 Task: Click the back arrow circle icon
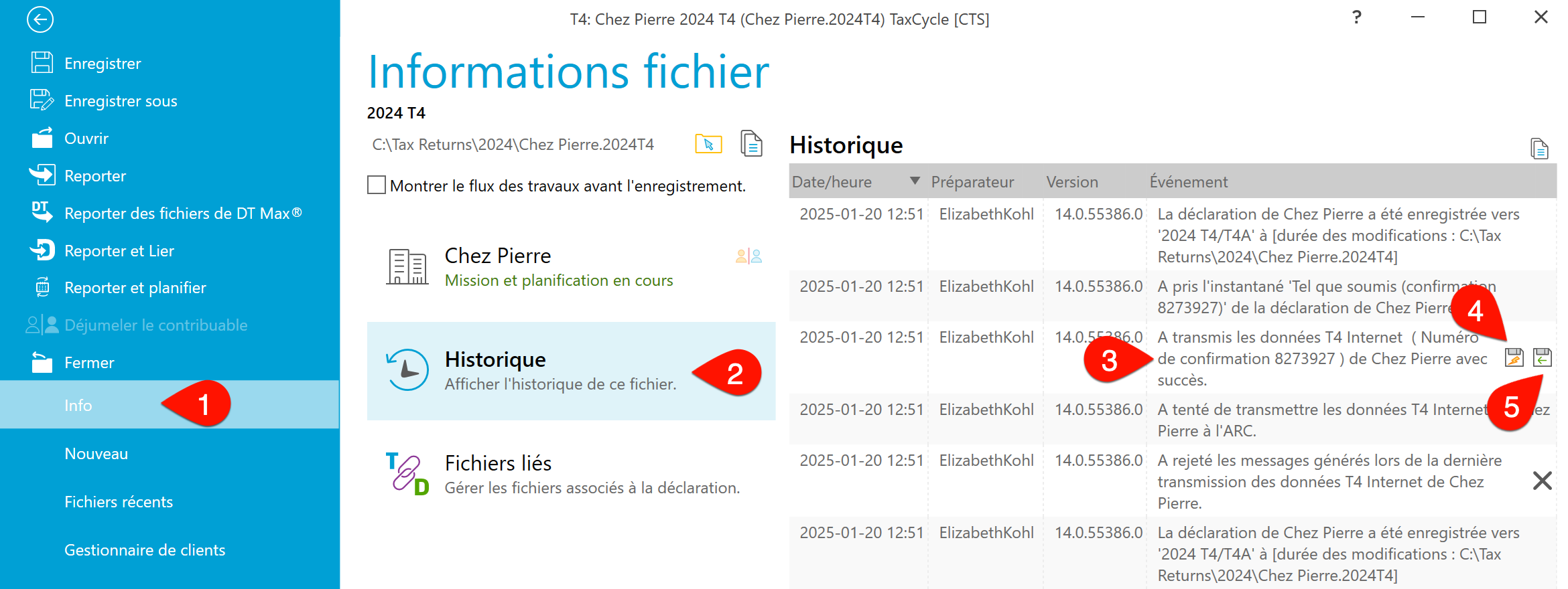pos(40,19)
